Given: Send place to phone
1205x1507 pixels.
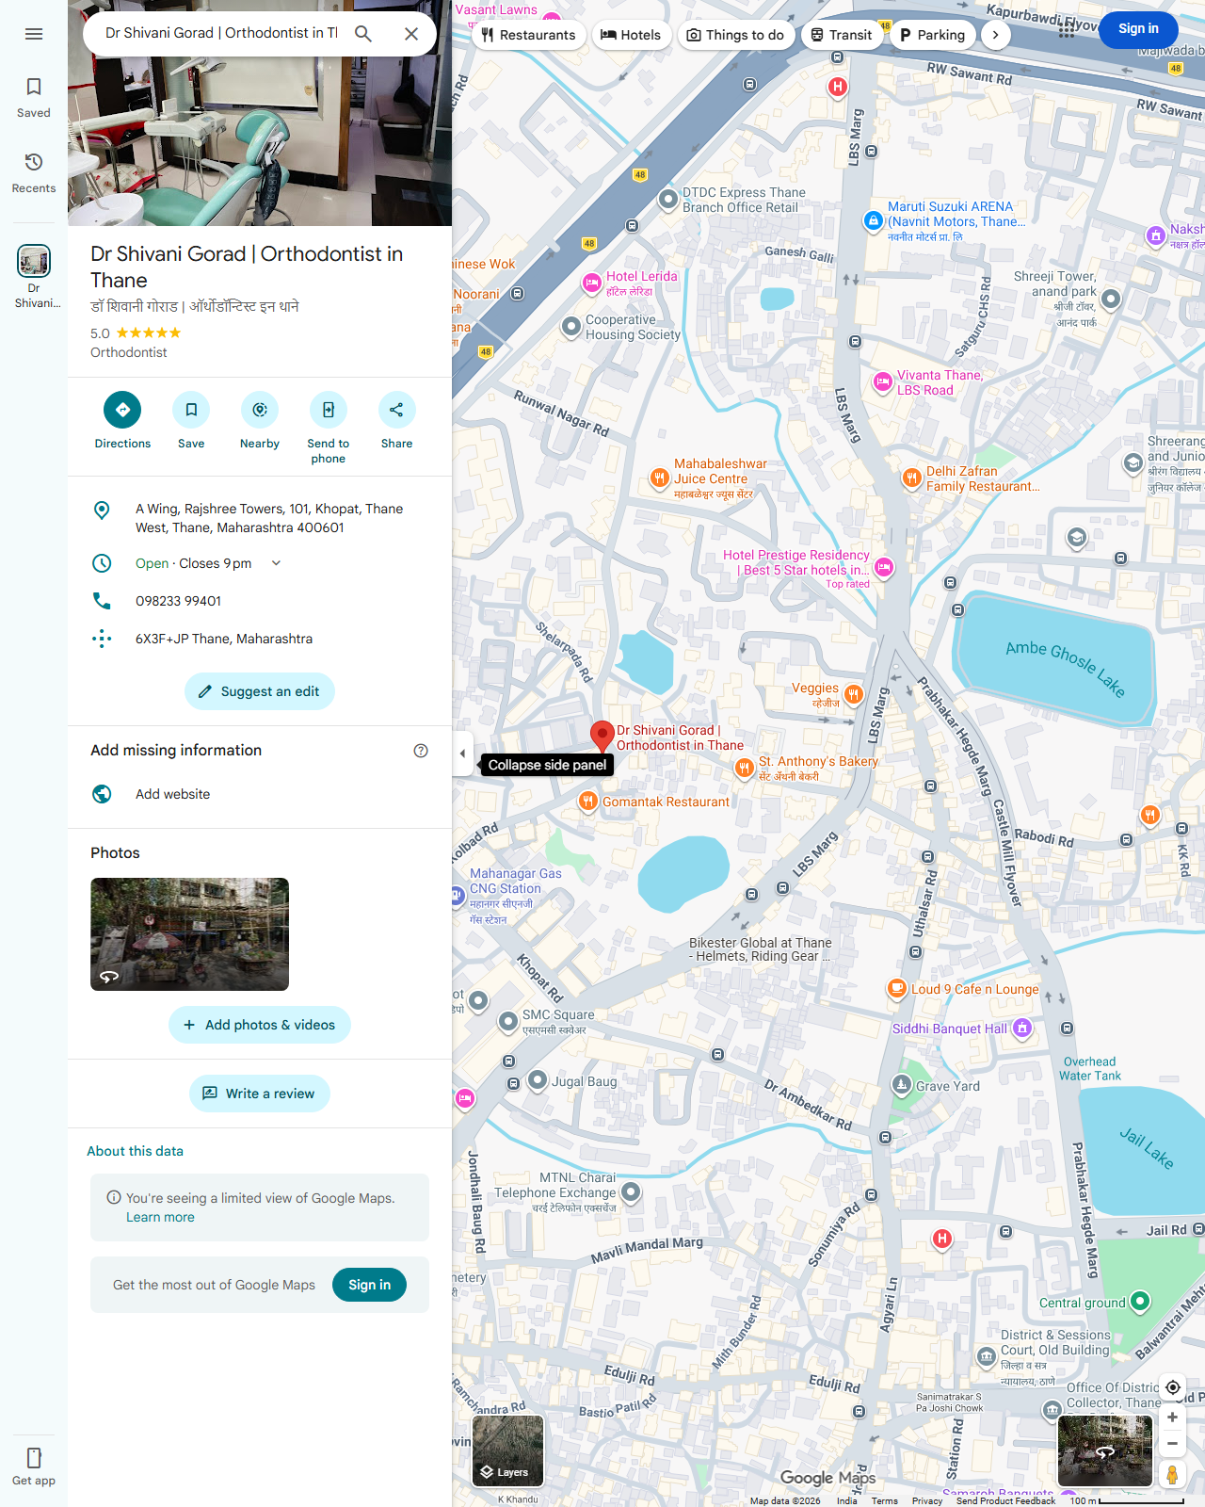Looking at the screenshot, I should pyautogui.click(x=329, y=429).
